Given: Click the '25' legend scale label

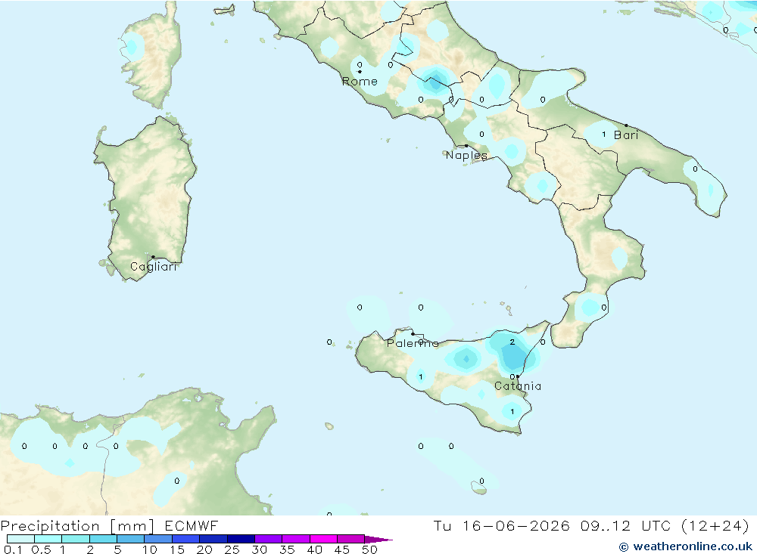Looking at the screenshot, I should click(x=232, y=549).
